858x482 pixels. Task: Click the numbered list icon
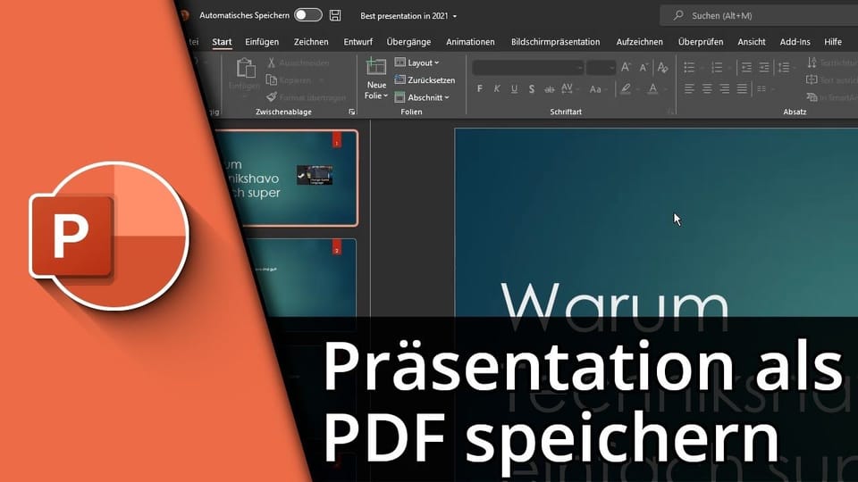coord(717,67)
